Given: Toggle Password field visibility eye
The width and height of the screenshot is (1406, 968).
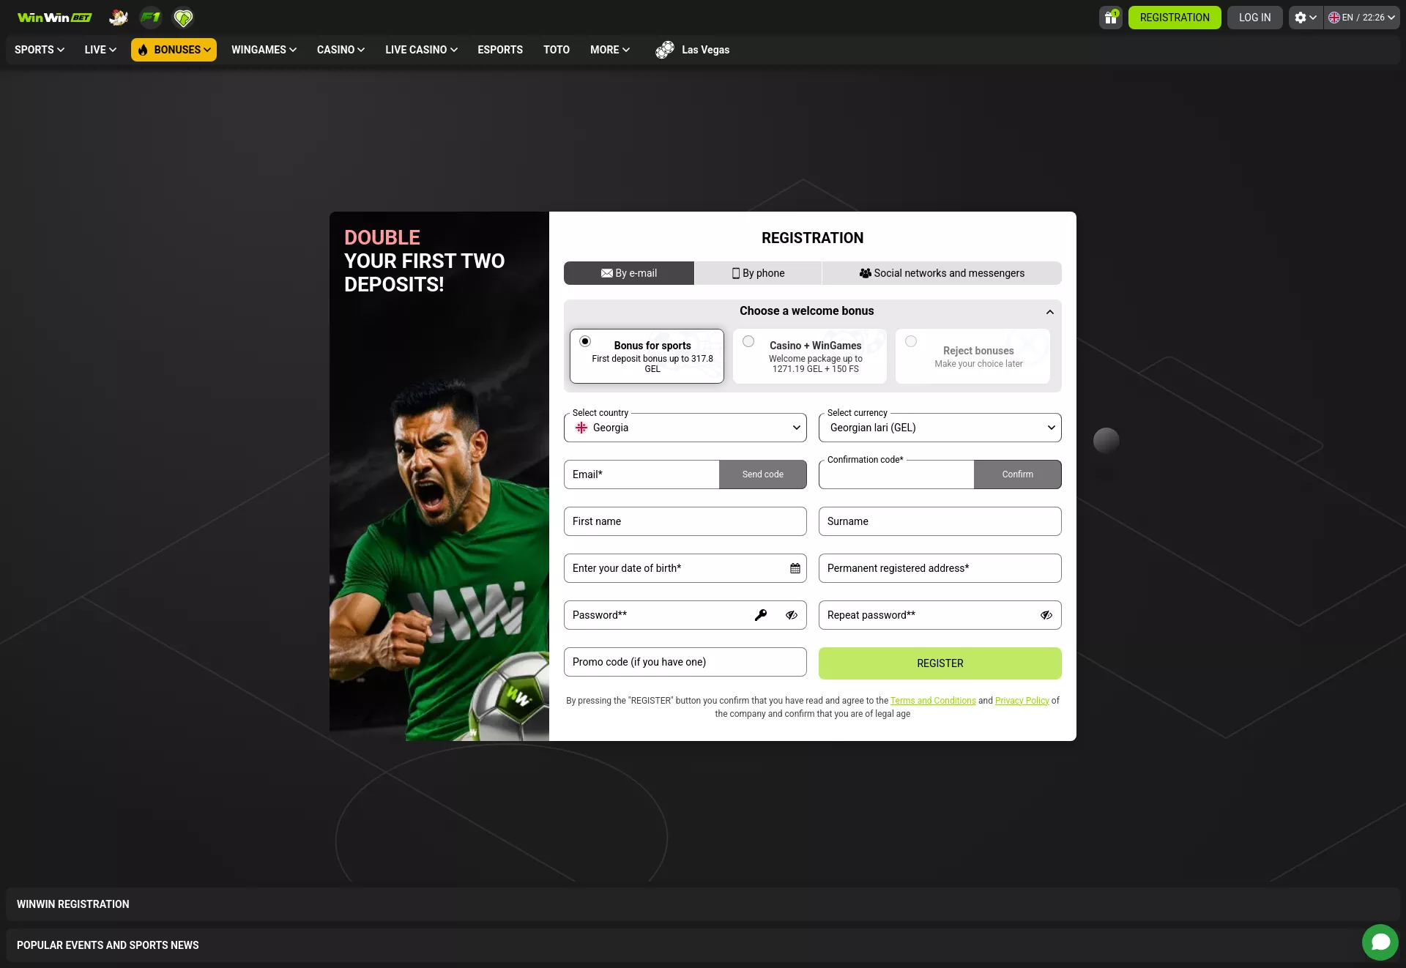Looking at the screenshot, I should click(792, 615).
